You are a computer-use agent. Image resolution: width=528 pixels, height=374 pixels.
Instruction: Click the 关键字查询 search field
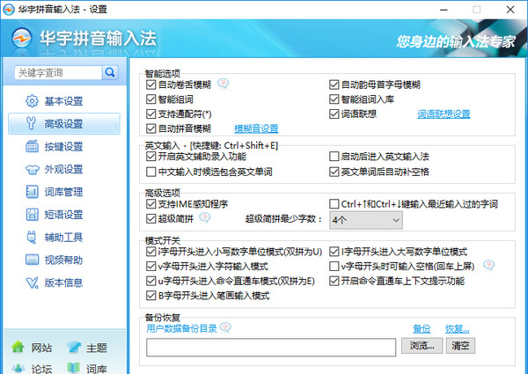(x=58, y=72)
